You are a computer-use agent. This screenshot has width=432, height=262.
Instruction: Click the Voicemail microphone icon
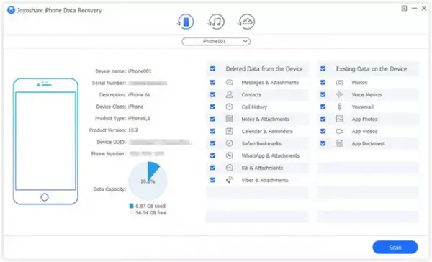(339, 107)
